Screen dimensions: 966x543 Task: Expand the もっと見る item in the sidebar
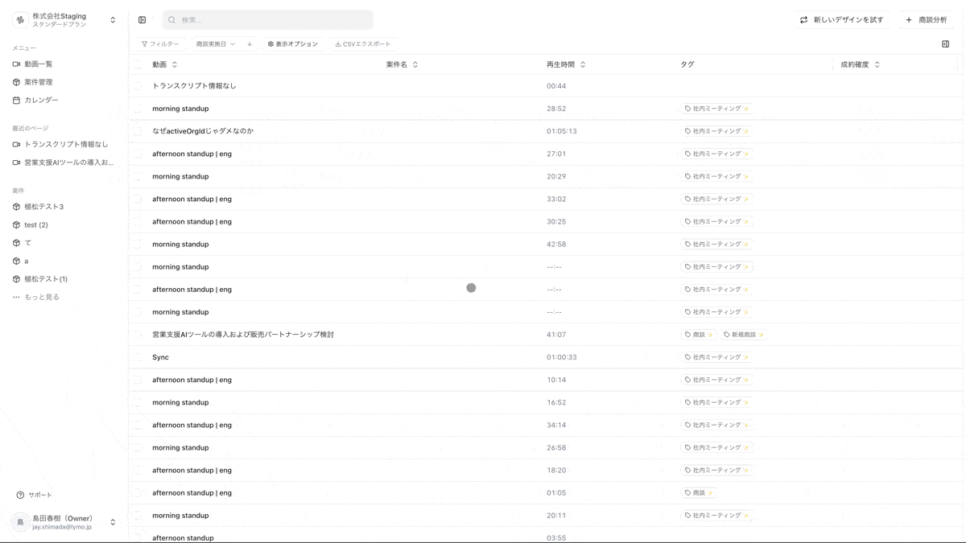tap(41, 298)
